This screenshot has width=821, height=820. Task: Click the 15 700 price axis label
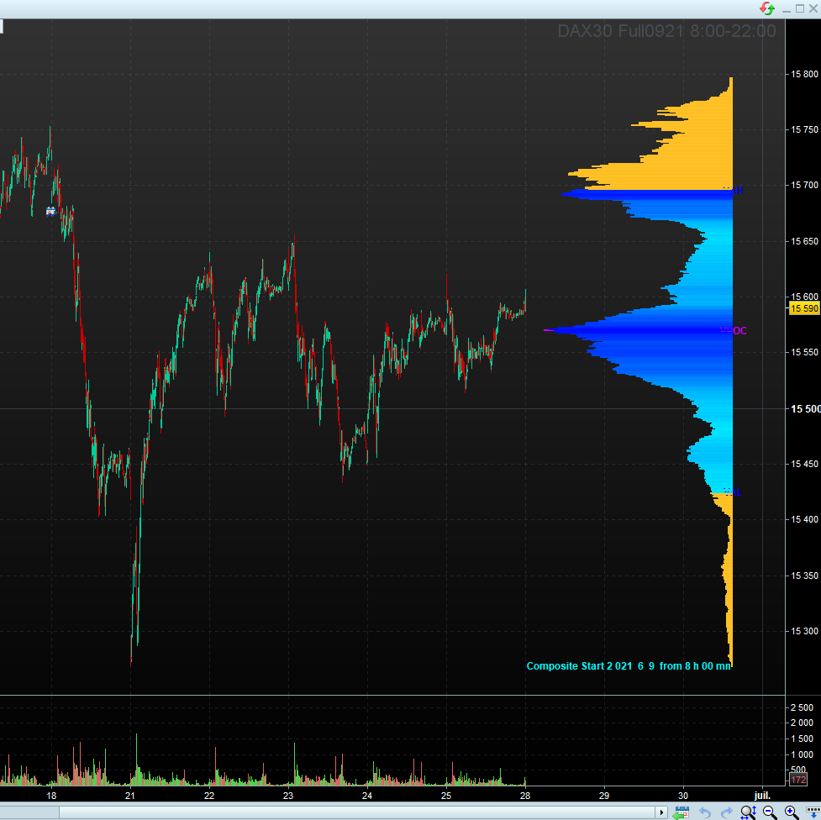[804, 185]
